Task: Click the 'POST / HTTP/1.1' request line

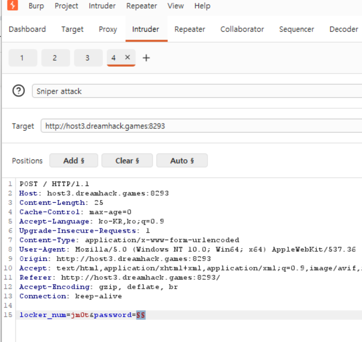Action: [54, 184]
